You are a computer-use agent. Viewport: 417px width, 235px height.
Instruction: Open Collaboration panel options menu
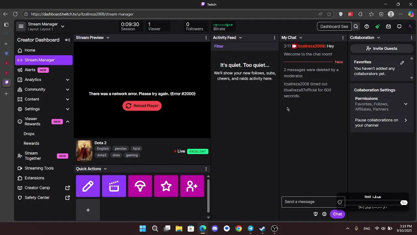pyautogui.click(x=411, y=38)
